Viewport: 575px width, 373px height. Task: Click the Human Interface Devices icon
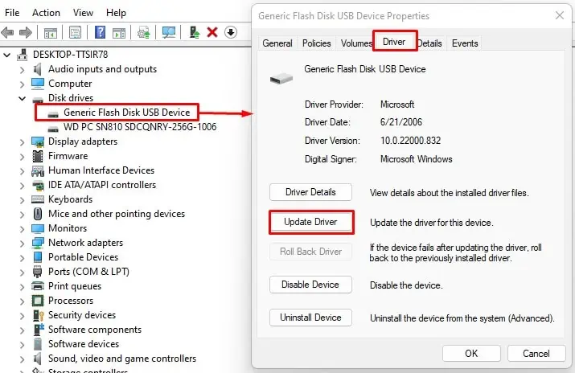tap(38, 170)
